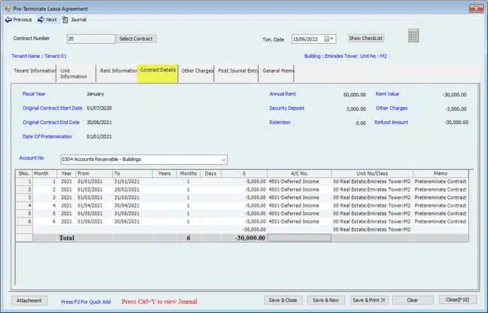Click the Select Contract button
Screen dimensions: 488x313
(x=136, y=39)
